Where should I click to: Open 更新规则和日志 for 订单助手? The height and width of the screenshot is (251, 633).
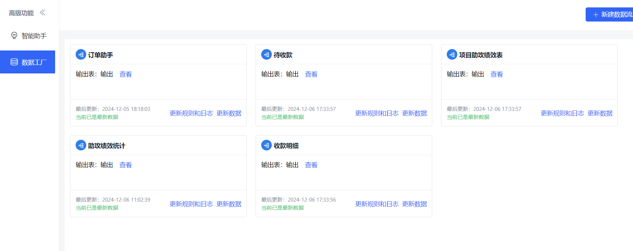point(191,113)
